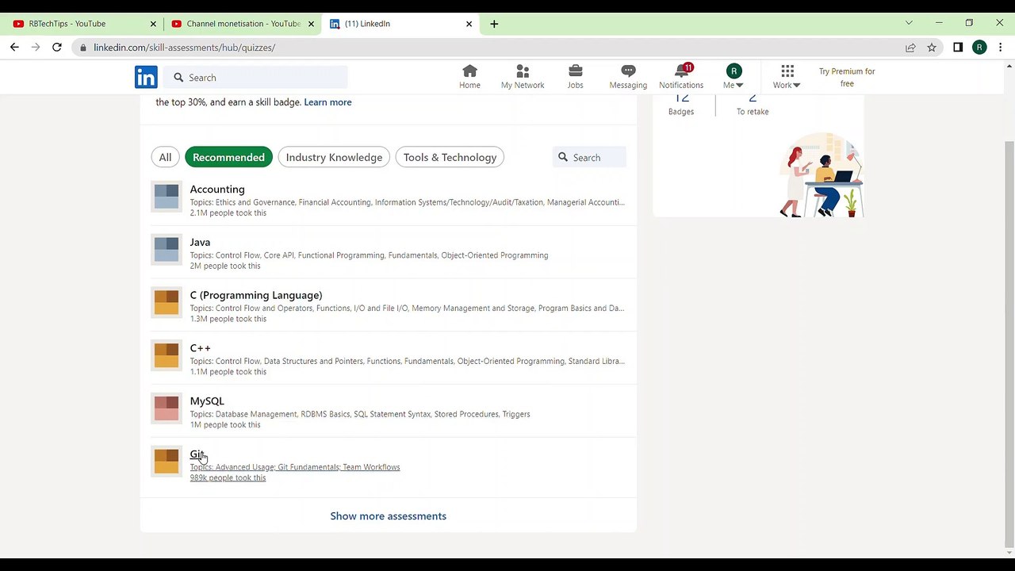
Task: Open the Try Premium for free link
Action: click(x=847, y=77)
